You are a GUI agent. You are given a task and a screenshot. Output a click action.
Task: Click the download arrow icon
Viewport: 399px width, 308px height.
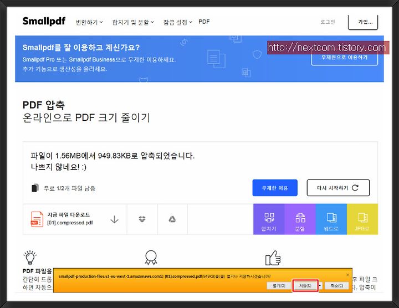coord(115,219)
